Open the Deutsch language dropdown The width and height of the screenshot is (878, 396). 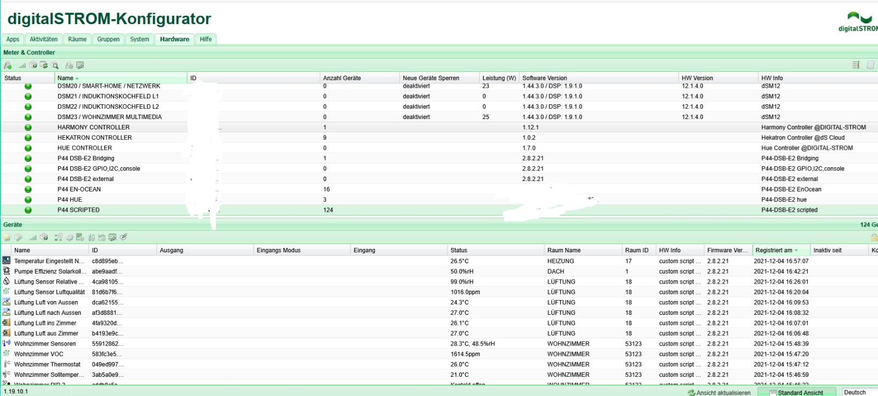(x=859, y=392)
